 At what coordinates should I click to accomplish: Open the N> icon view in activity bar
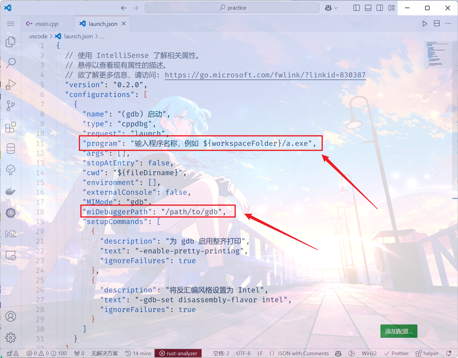pos(11,234)
